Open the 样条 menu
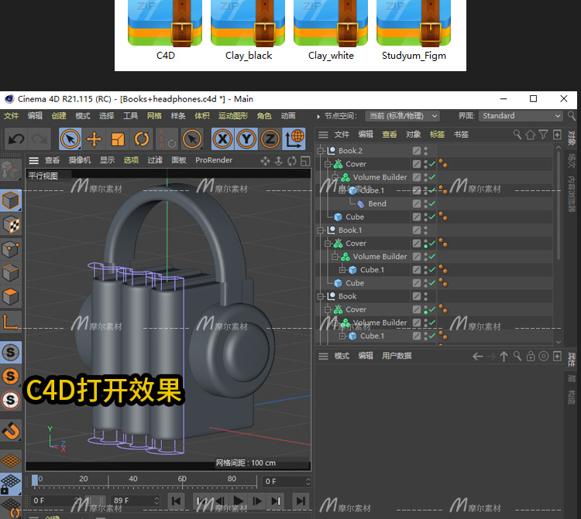 coord(178,116)
